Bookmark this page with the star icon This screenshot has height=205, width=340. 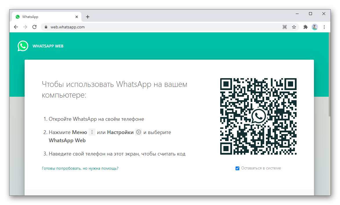(294, 27)
